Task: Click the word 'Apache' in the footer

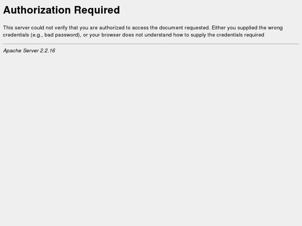Action: [x=12, y=51]
